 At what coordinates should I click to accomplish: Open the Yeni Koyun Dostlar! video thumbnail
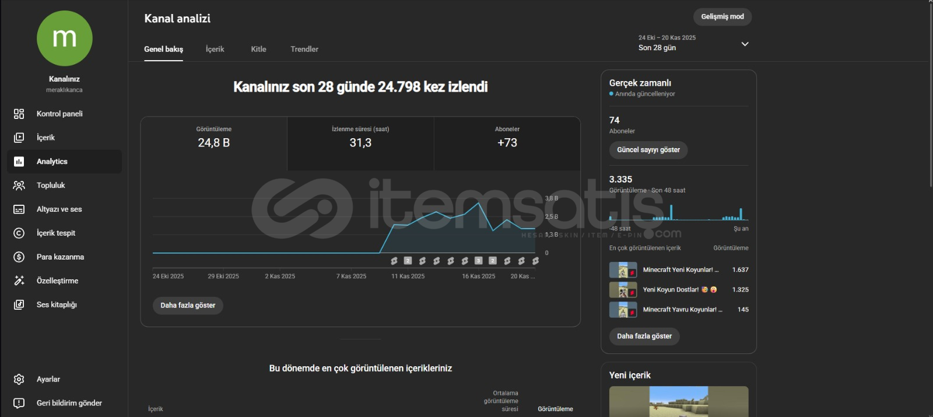tap(623, 290)
